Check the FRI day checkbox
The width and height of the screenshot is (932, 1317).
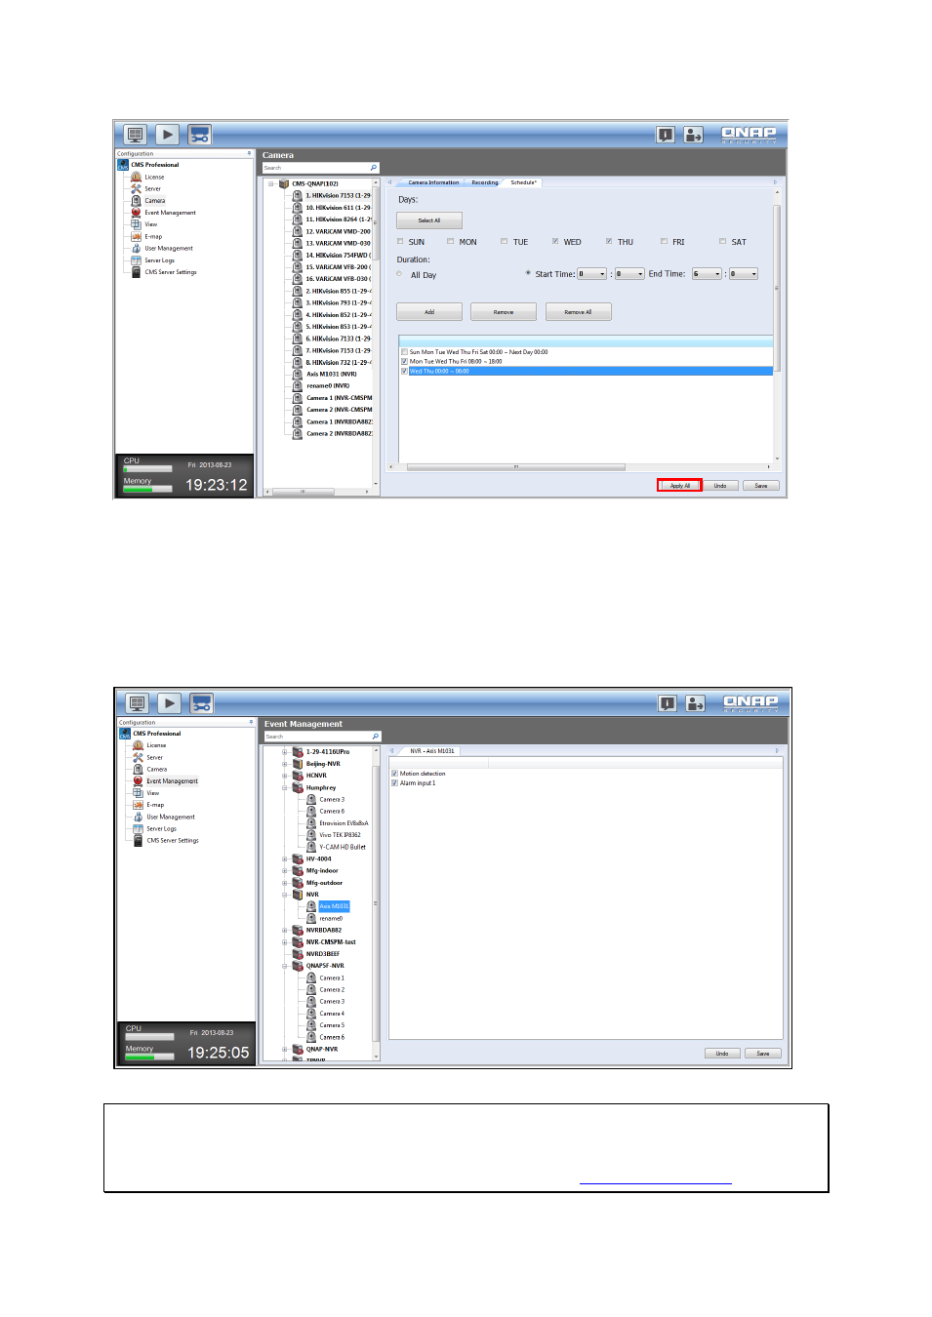pyautogui.click(x=664, y=241)
